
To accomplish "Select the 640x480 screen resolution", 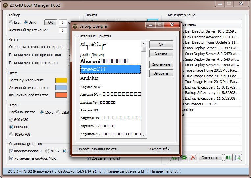I will tap(12, 120).
